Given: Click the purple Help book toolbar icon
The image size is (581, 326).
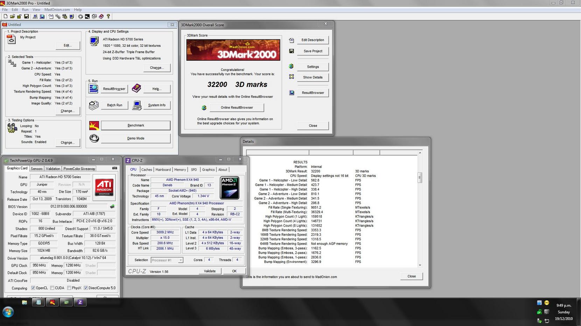Looking at the screenshot, I should (101, 16).
